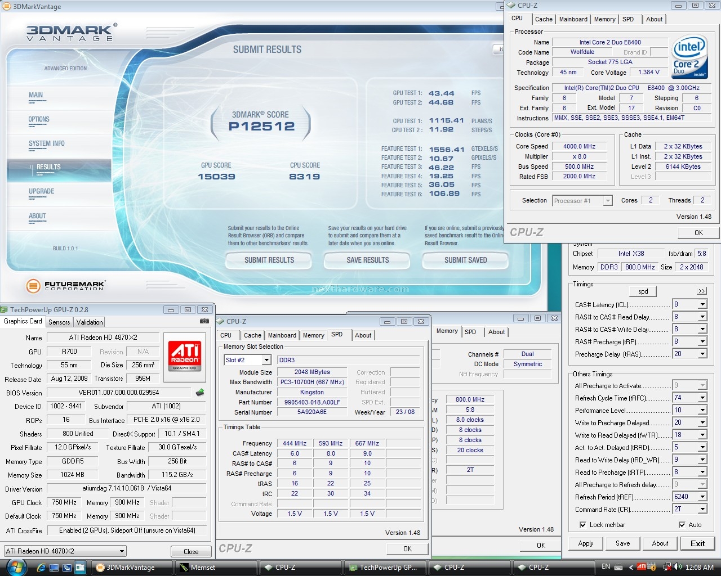
Task: Click the Specification field in CPU-Z
Action: pos(631,88)
